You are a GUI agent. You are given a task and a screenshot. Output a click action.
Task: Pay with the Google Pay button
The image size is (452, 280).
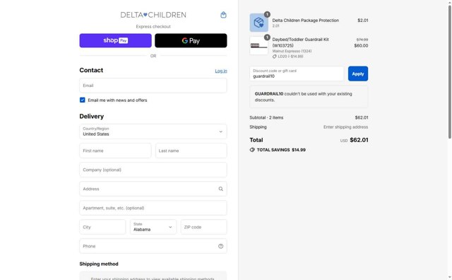[x=191, y=40]
